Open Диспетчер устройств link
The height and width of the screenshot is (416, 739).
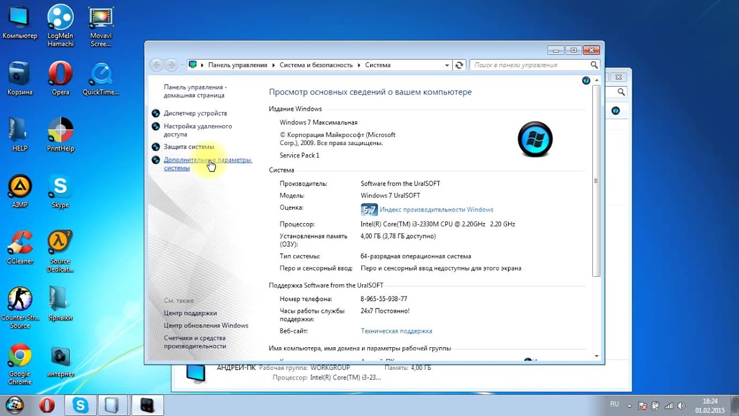coord(195,113)
